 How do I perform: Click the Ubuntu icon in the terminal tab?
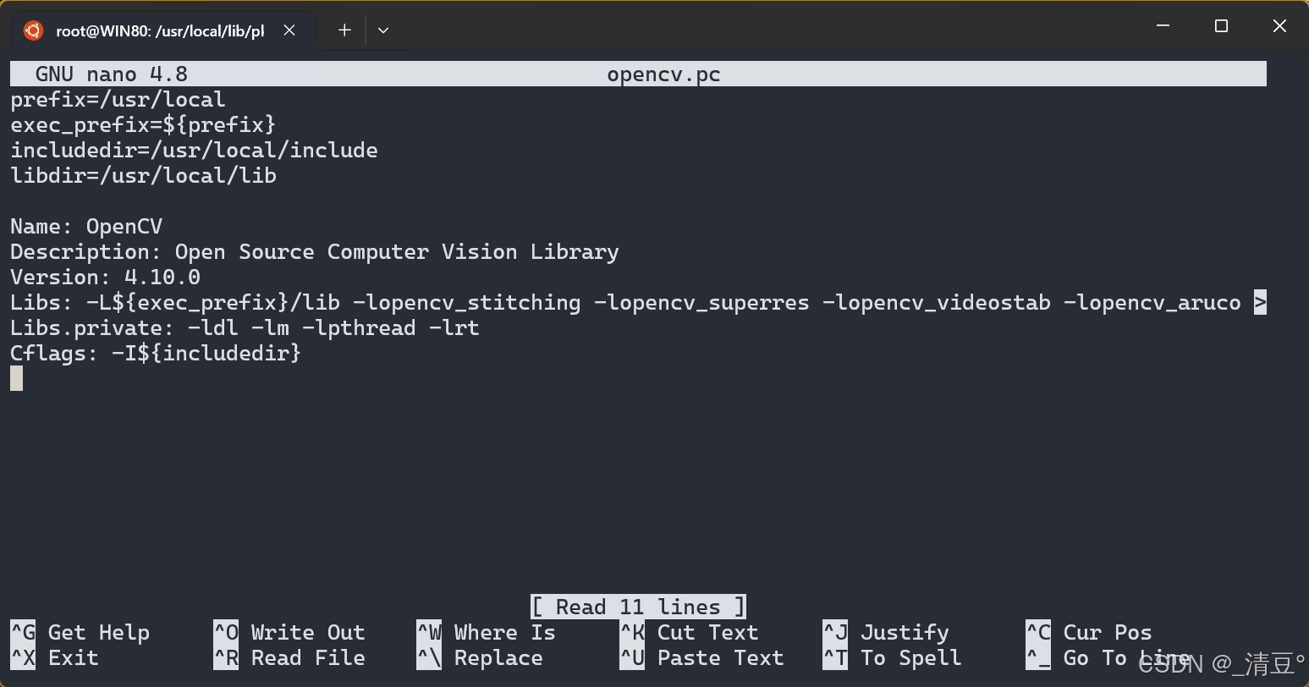(33, 30)
